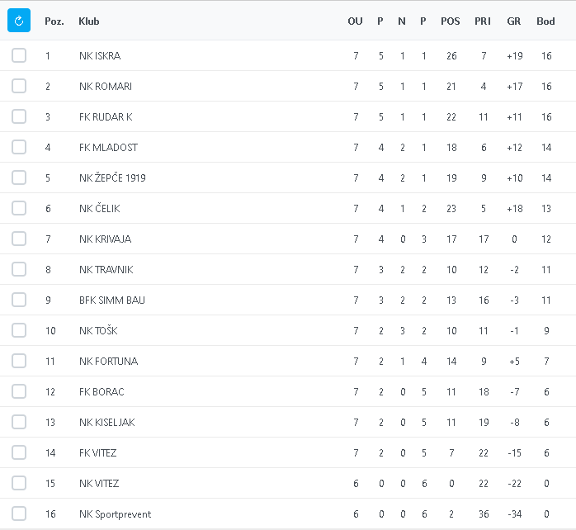Check the box for NK ISKRA
576x530 pixels.
(x=19, y=55)
